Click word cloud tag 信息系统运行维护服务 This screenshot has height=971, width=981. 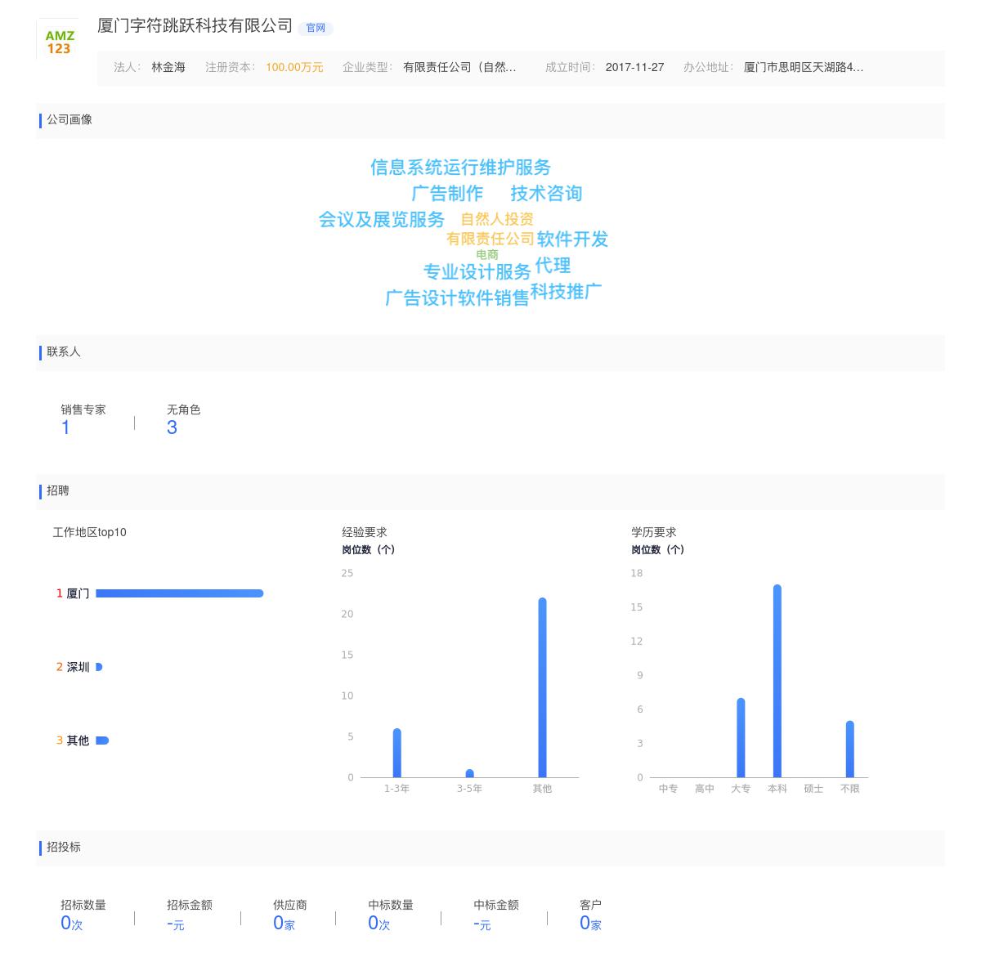pos(460,168)
